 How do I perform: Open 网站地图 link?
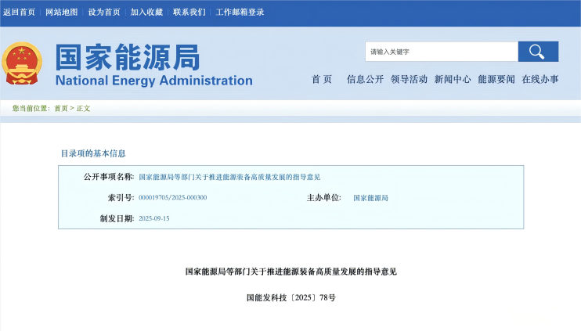pos(61,12)
